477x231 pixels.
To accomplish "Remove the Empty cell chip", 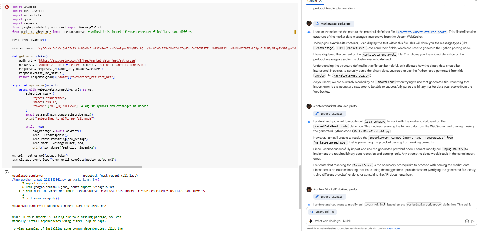I will [x=333, y=212].
